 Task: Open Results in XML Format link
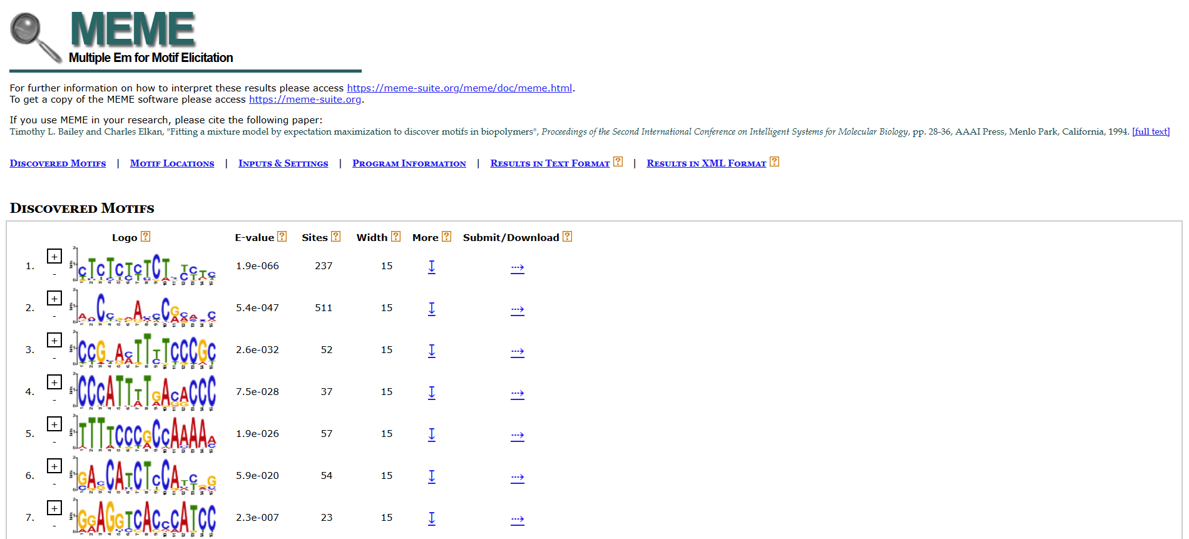coord(707,163)
